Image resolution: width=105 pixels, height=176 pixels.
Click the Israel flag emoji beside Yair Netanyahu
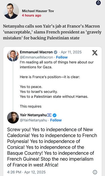pos(49,115)
